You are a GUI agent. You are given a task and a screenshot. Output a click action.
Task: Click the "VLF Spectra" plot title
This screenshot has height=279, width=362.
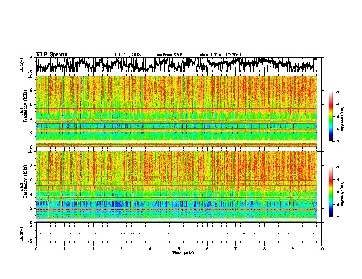point(52,55)
